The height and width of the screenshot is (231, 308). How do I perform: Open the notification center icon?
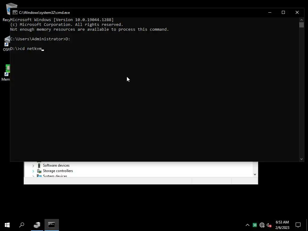coord(298,225)
